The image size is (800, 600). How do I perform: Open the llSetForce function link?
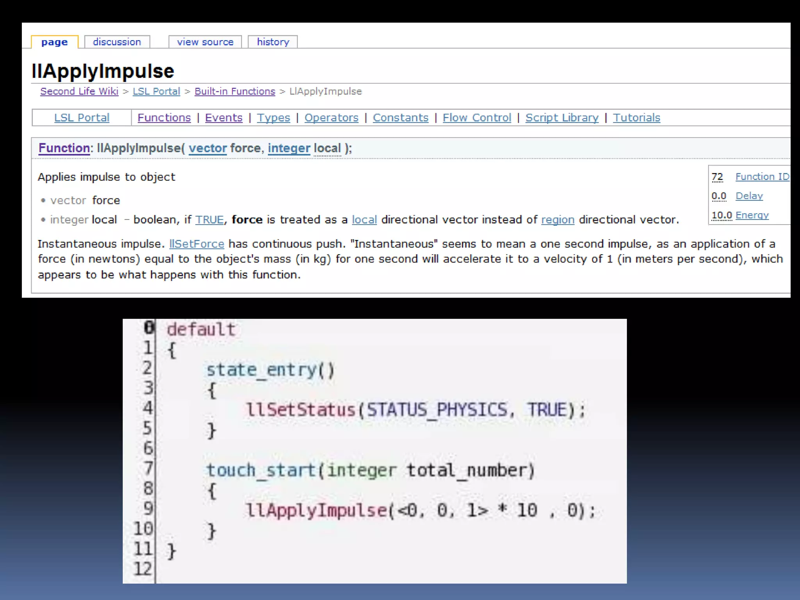(196, 244)
